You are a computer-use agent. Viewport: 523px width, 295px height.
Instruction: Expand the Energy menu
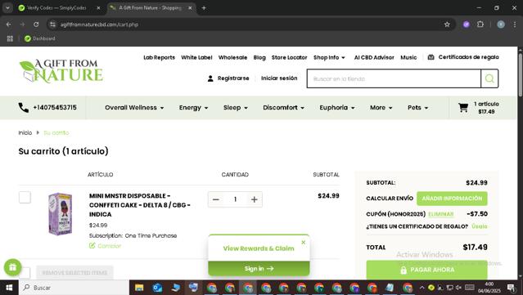coord(193,108)
